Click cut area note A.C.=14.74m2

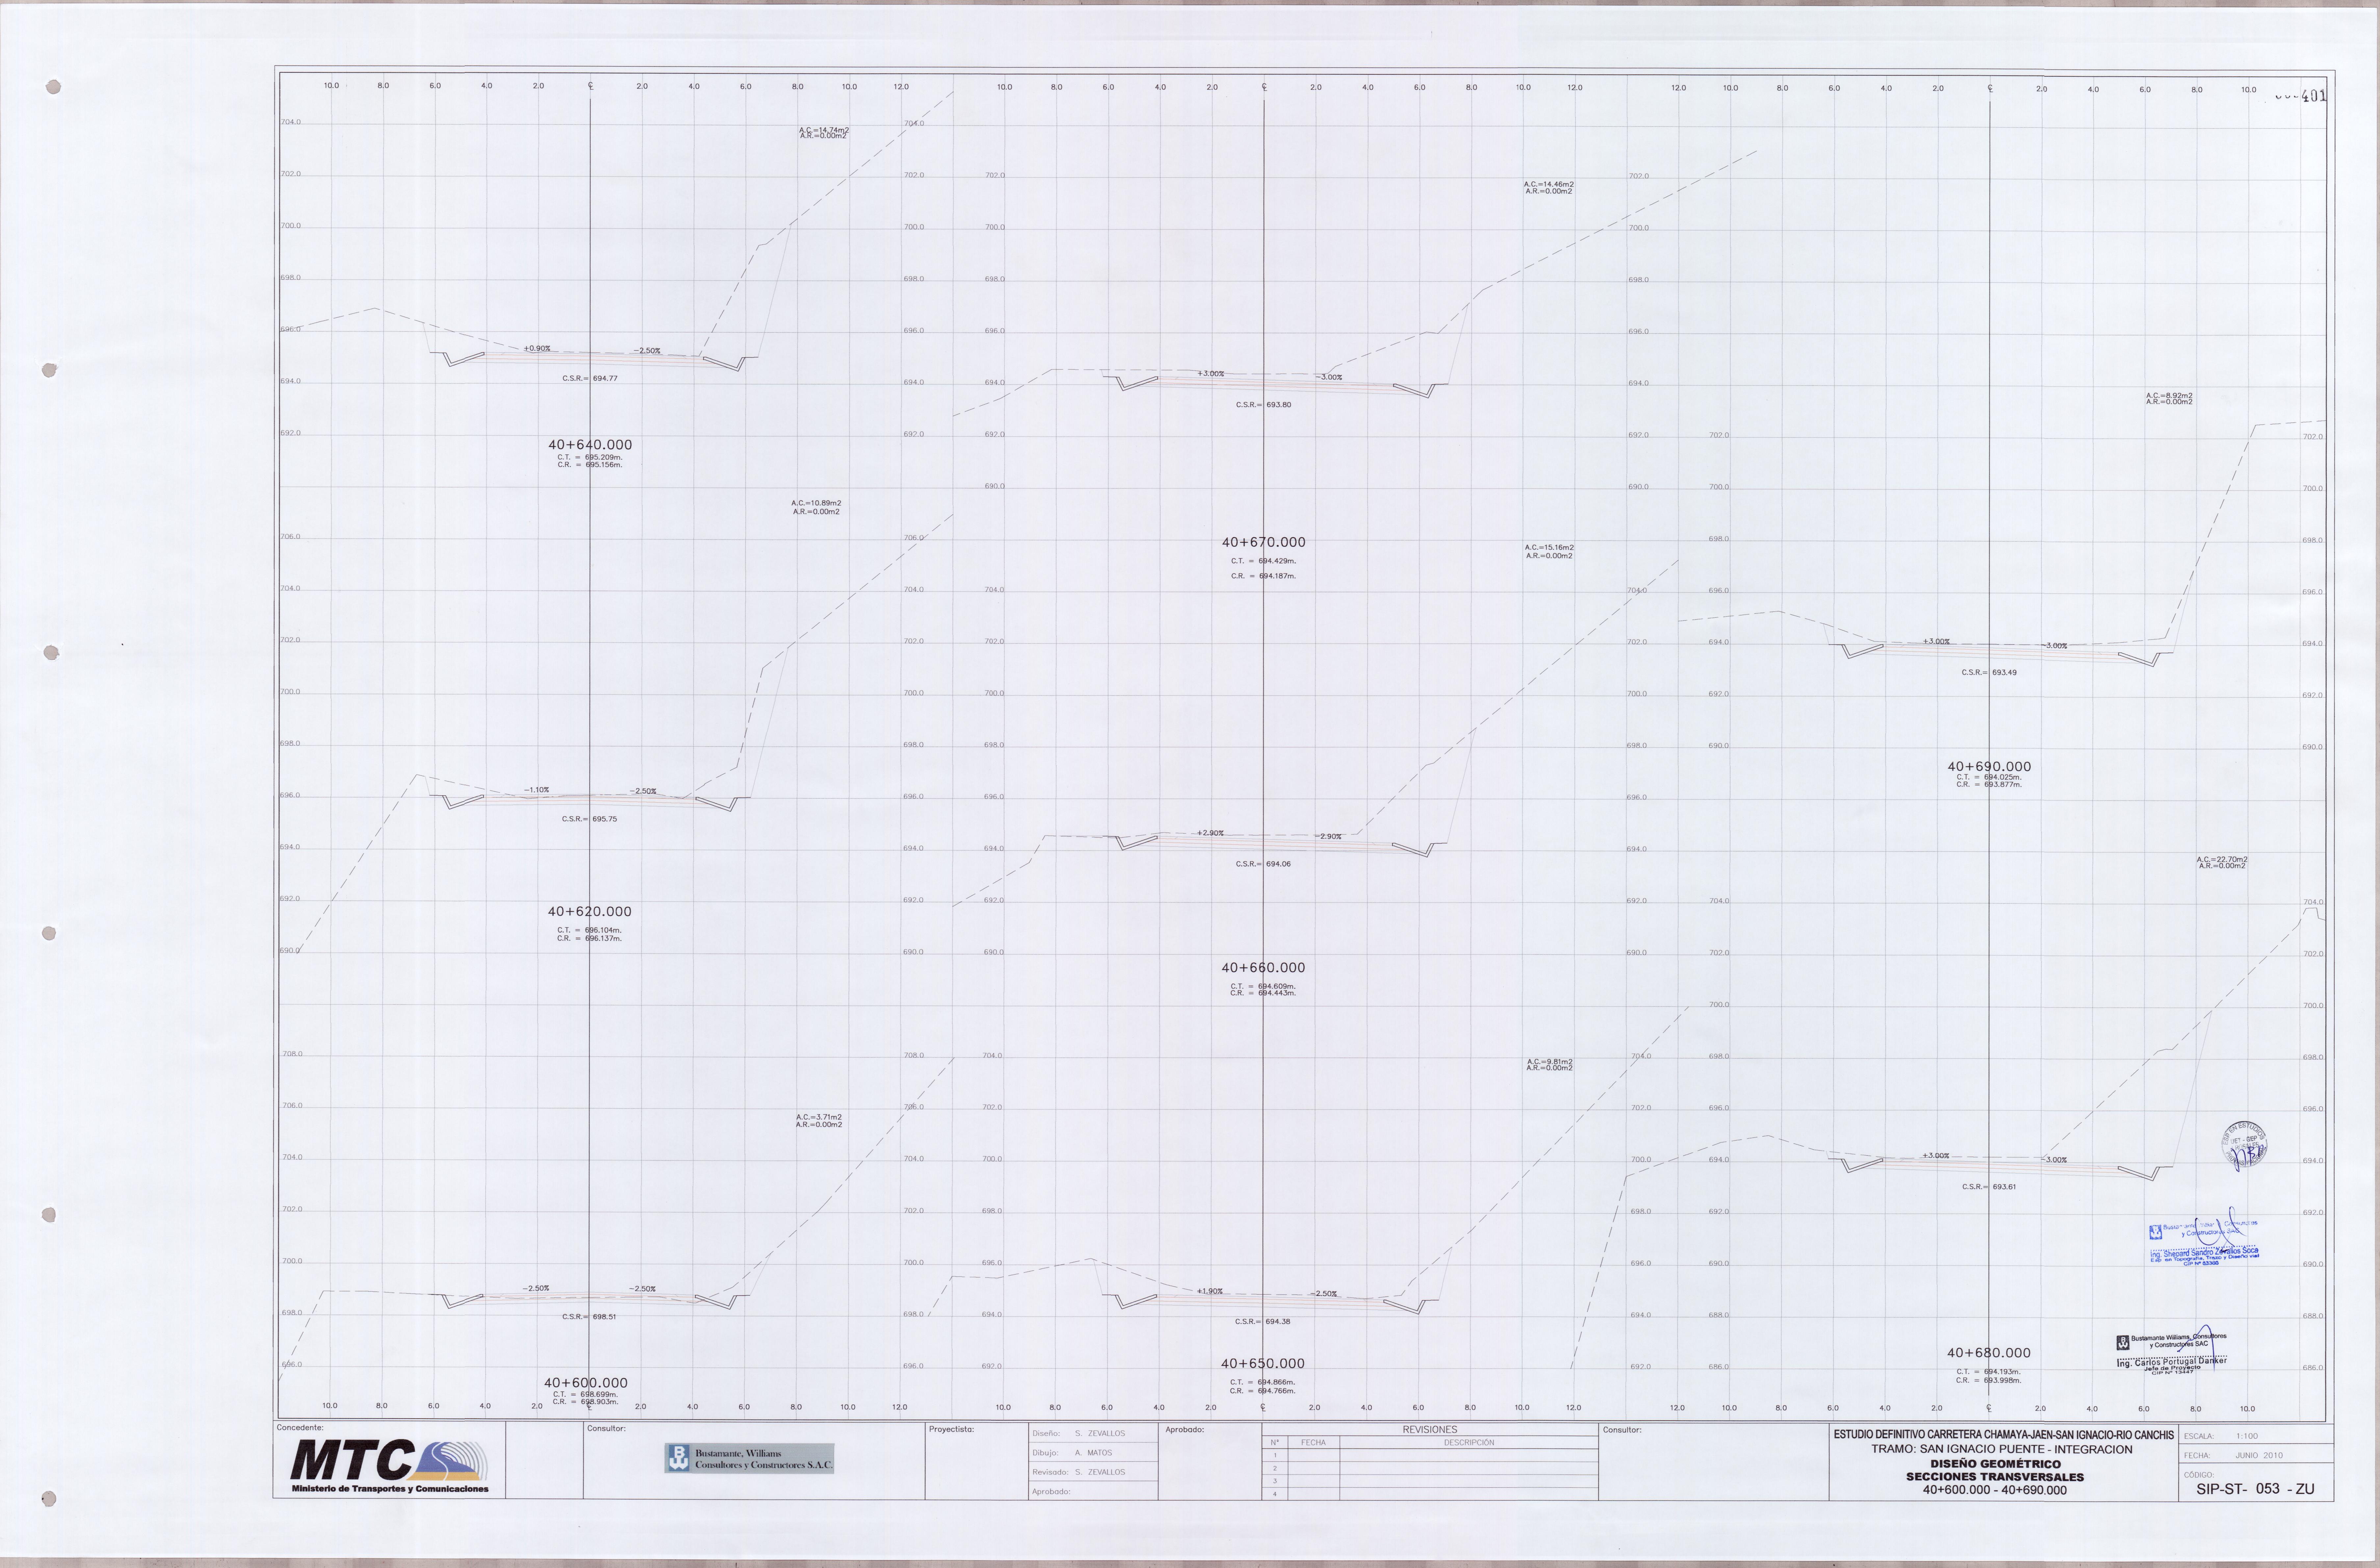tap(824, 130)
